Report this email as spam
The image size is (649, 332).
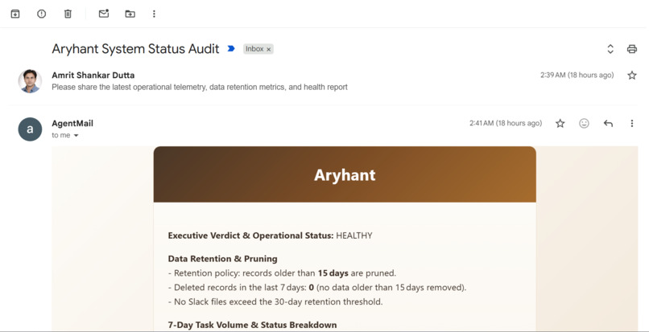[x=41, y=14]
